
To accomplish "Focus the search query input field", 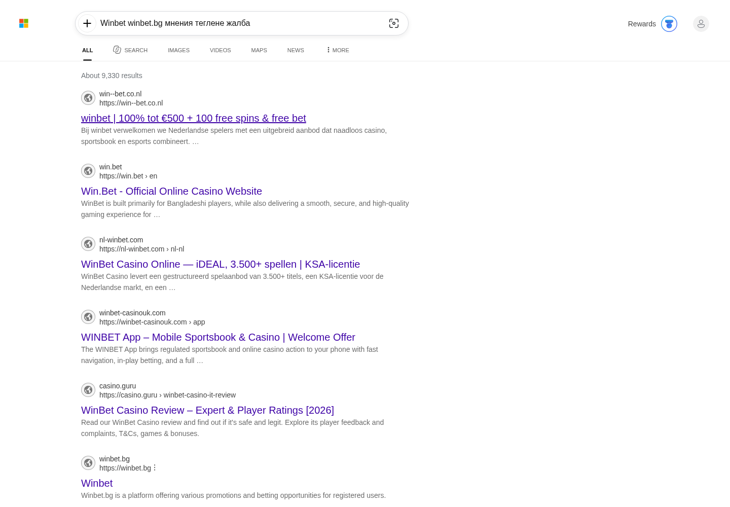I will (241, 23).
